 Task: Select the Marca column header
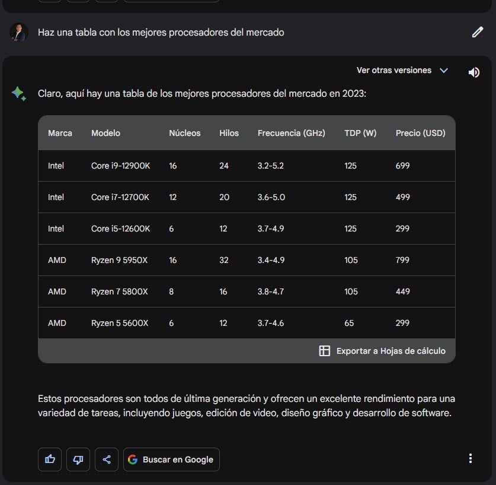point(60,133)
